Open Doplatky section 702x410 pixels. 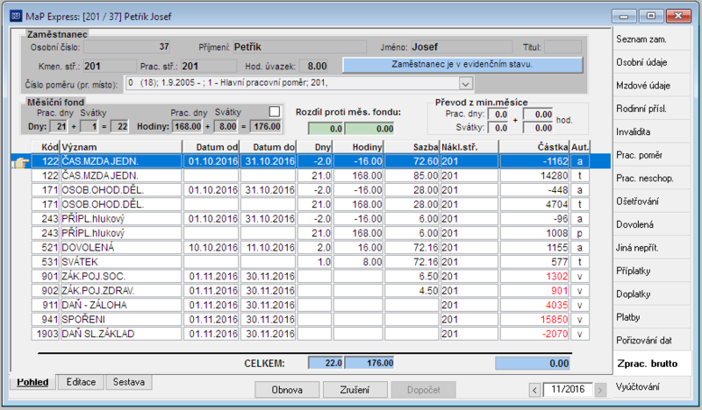click(652, 294)
